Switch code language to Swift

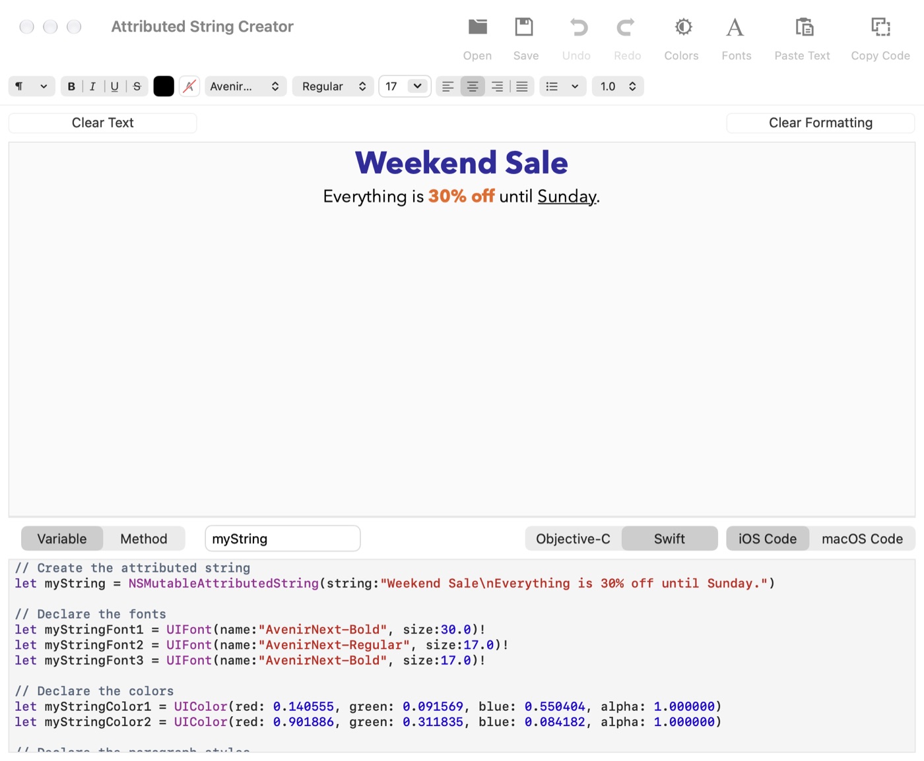point(669,539)
